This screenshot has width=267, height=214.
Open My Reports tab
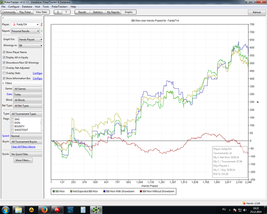113,12
